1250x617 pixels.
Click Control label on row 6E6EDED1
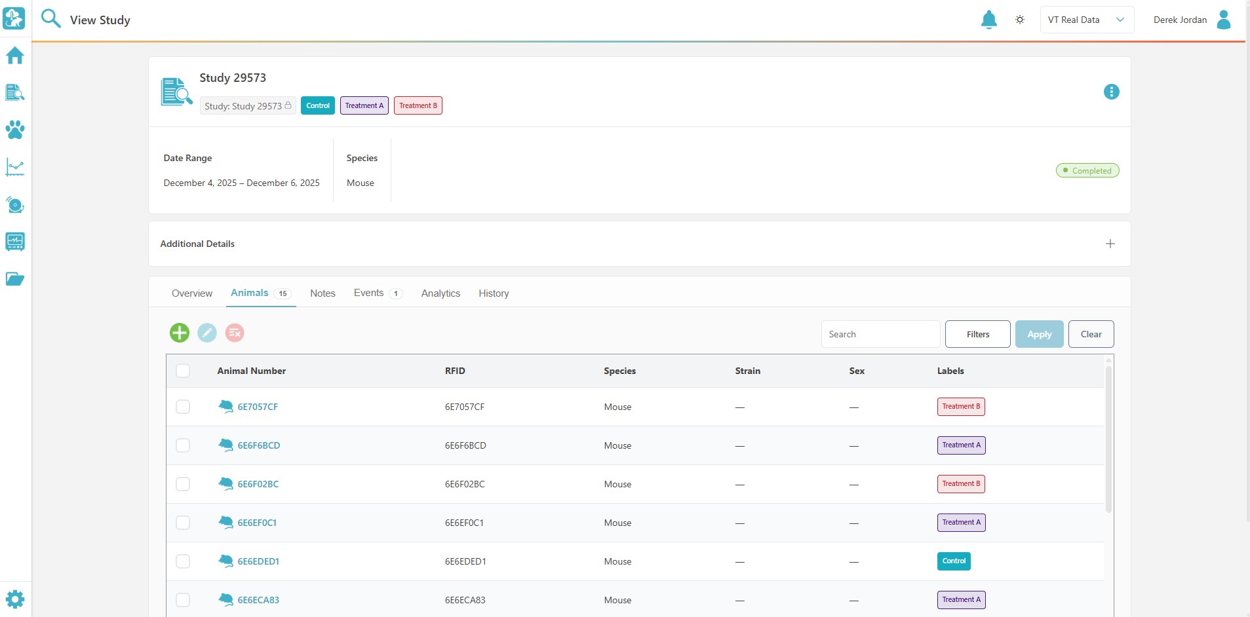954,561
